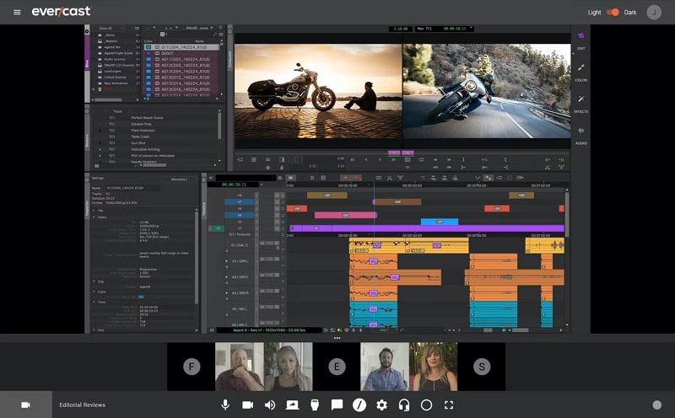
Task: Turn off the webcam from the call controls
Action: [247, 405]
